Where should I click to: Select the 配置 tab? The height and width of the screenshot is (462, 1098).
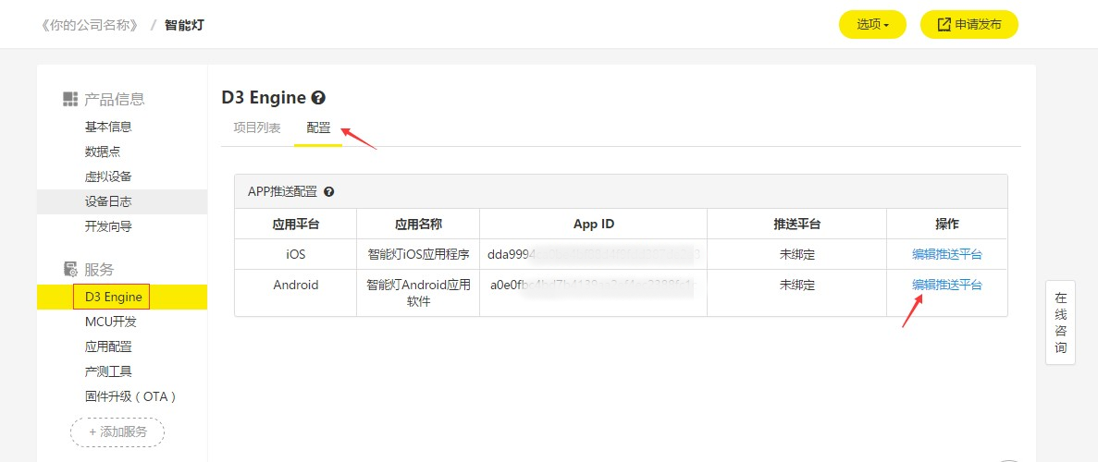pos(318,128)
